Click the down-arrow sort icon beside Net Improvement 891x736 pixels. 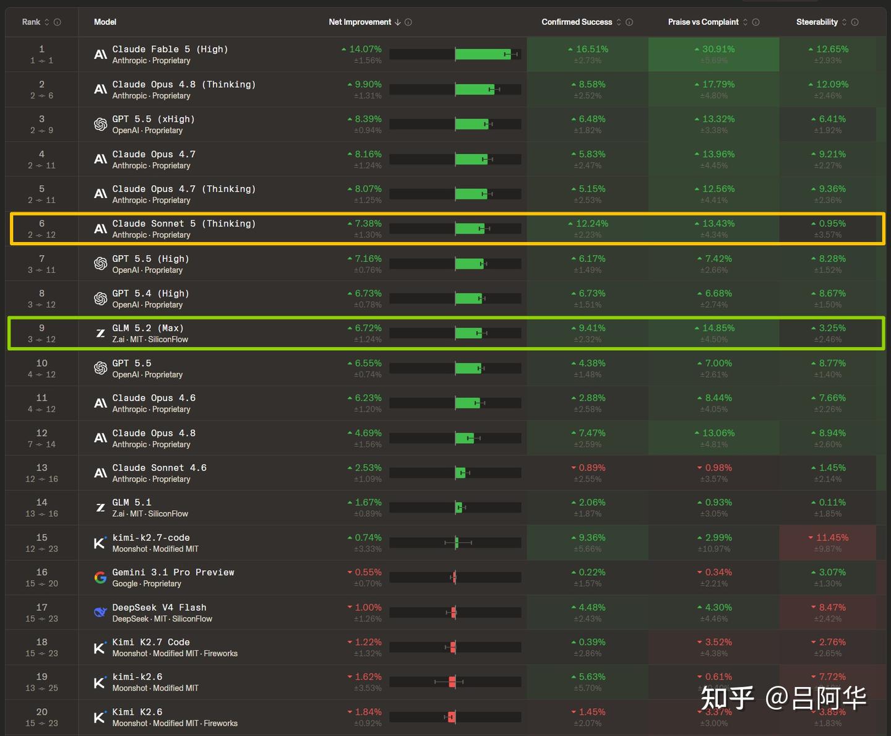[x=397, y=22]
